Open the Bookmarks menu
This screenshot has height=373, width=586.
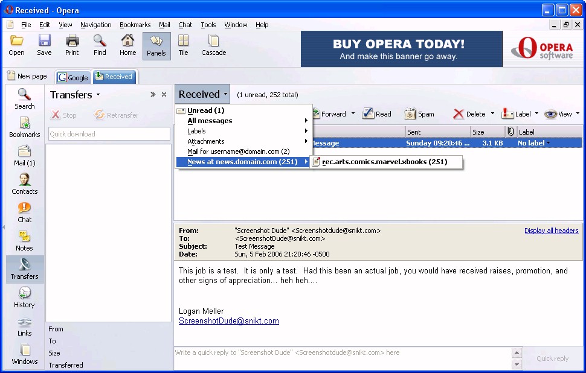pyautogui.click(x=135, y=25)
